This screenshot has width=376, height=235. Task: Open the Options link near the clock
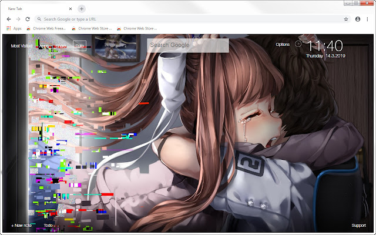283,45
